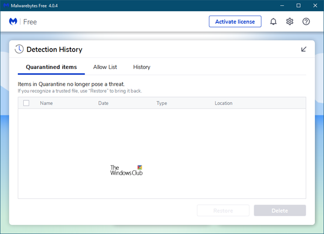Click the Malwarebytes icon in the title bar
This screenshot has width=324, height=234.
click(x=6, y=5)
